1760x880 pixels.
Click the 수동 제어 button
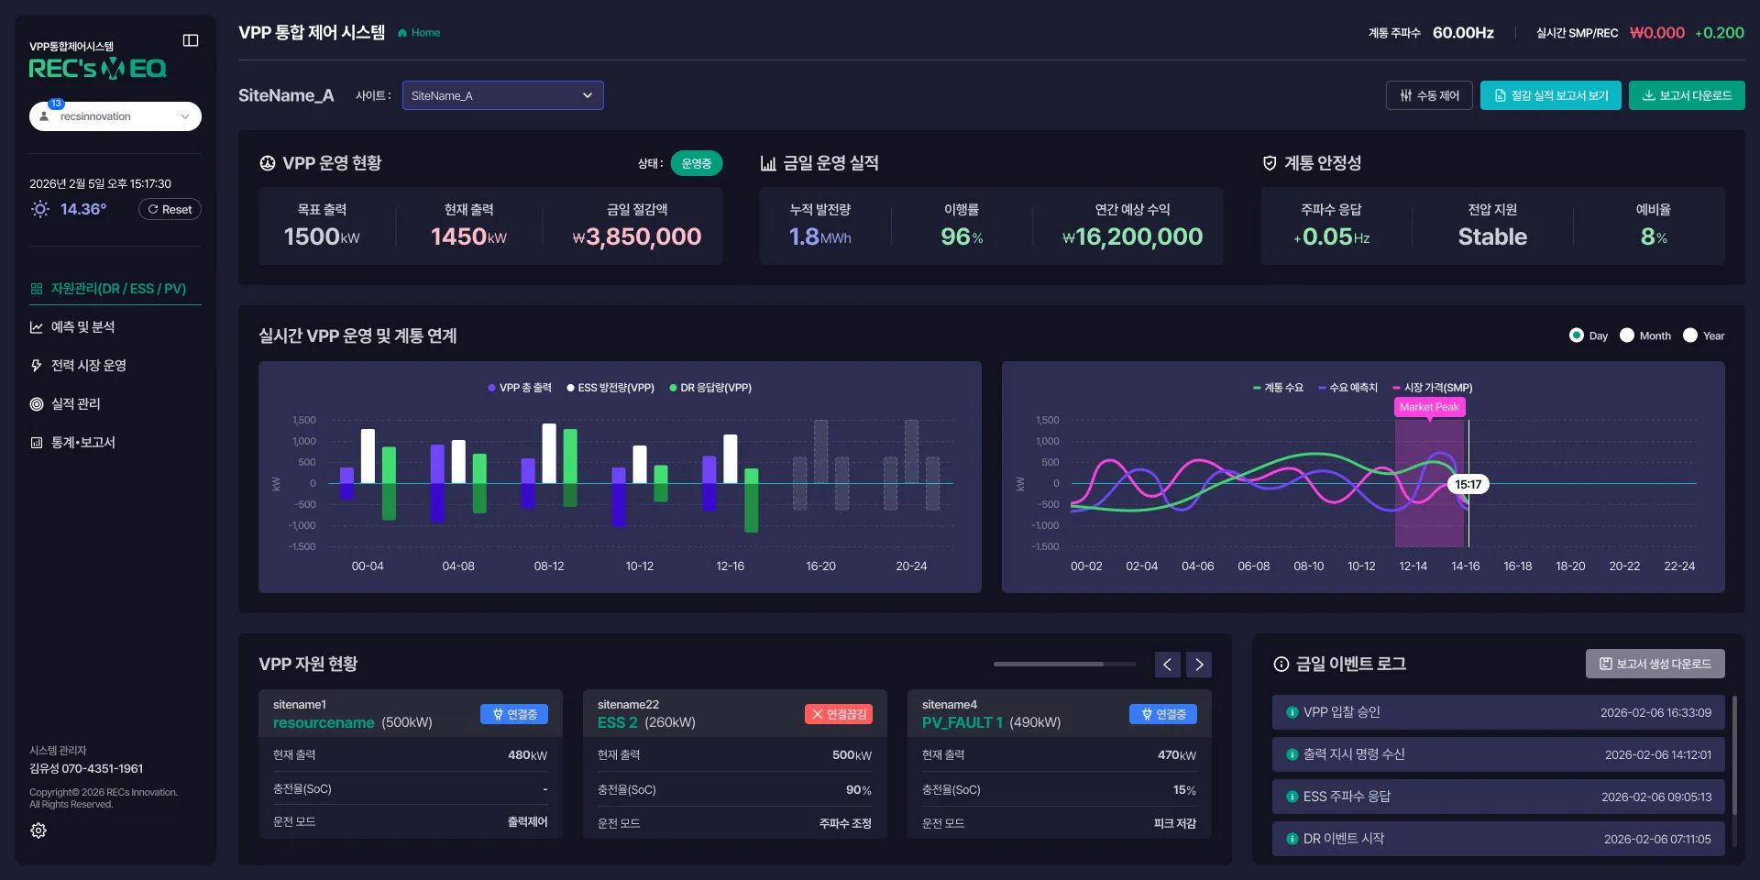tap(1430, 95)
